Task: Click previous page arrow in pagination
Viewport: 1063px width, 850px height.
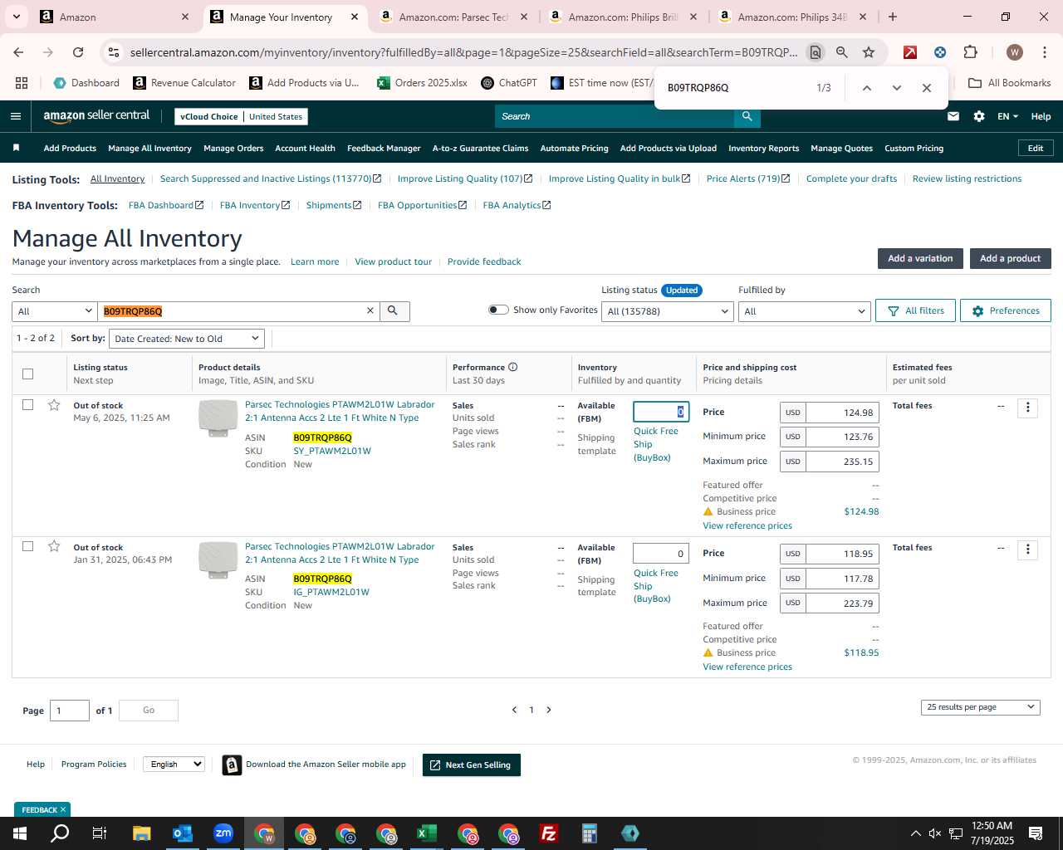Action: pos(514,710)
